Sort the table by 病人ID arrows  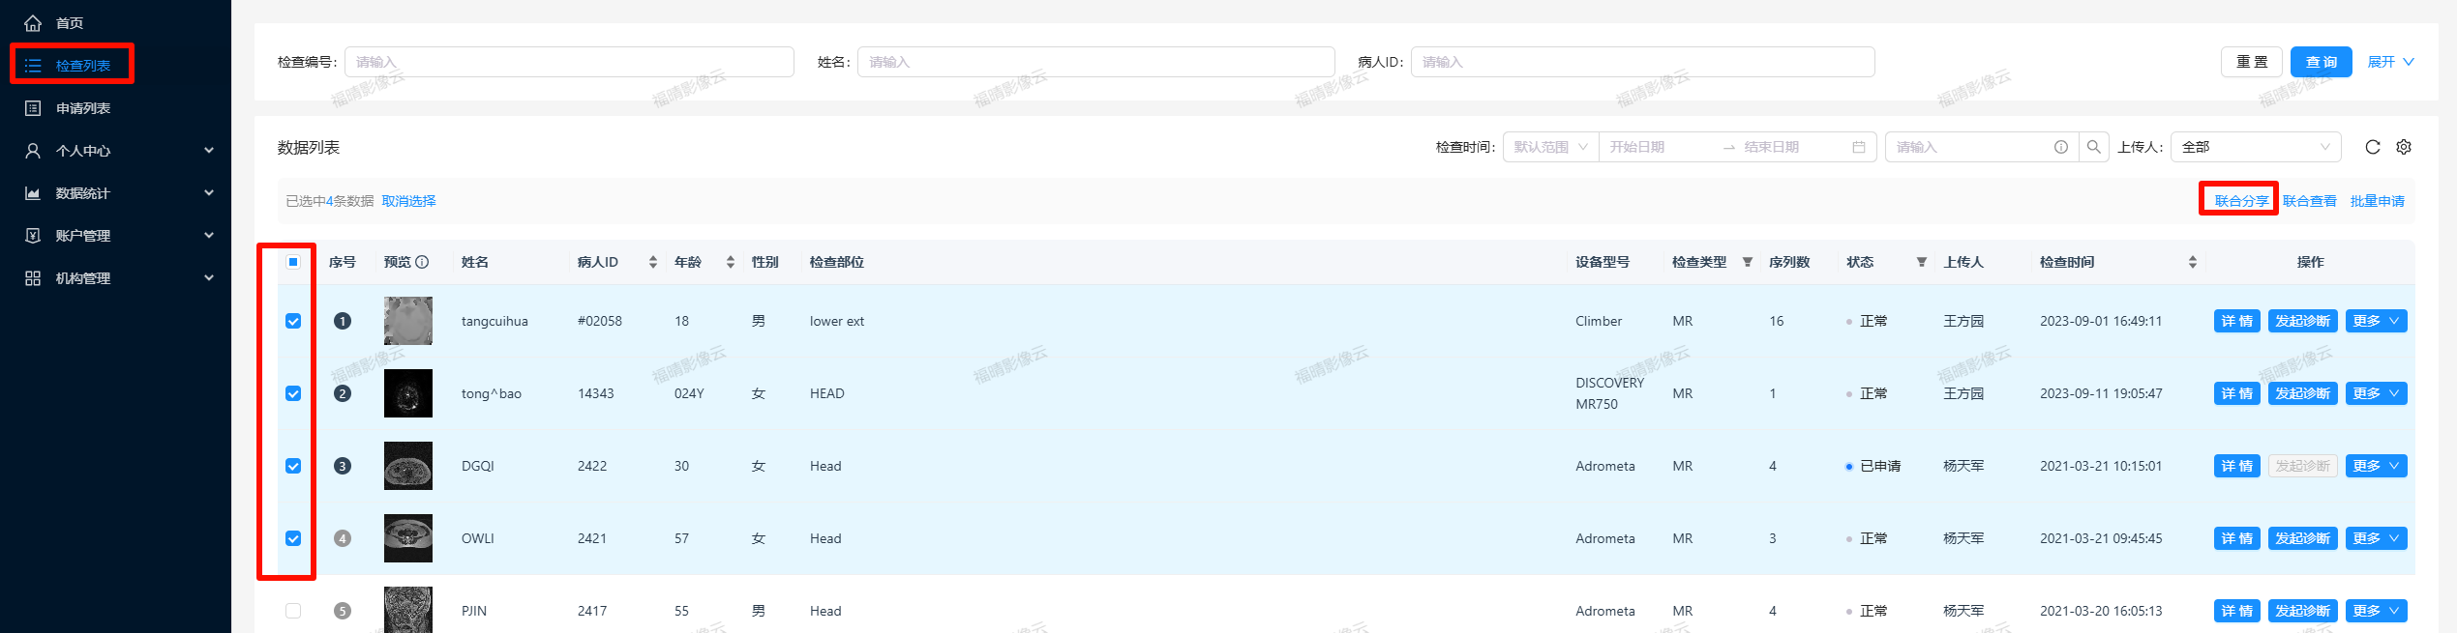pyautogui.click(x=652, y=262)
